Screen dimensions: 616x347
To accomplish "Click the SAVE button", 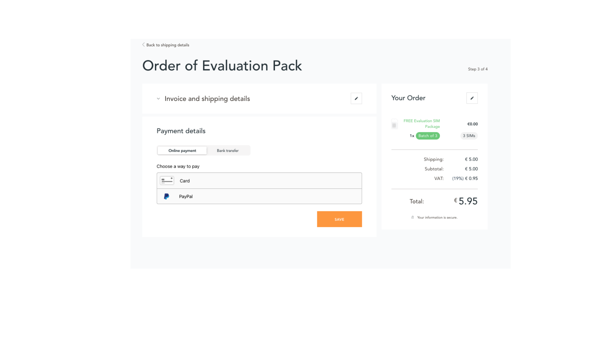I will click(x=339, y=219).
